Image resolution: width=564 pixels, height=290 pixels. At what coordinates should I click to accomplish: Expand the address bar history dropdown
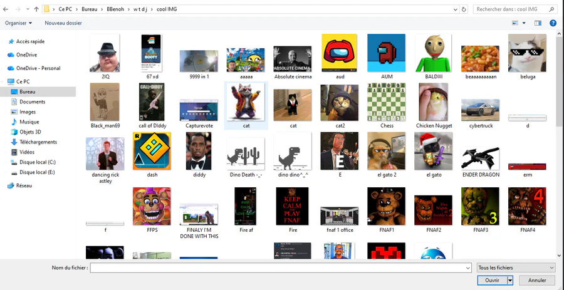click(456, 9)
